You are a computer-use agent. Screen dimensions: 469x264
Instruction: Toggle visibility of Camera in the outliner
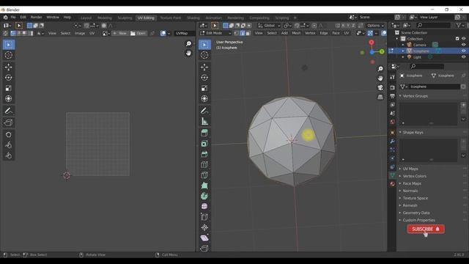click(463, 45)
